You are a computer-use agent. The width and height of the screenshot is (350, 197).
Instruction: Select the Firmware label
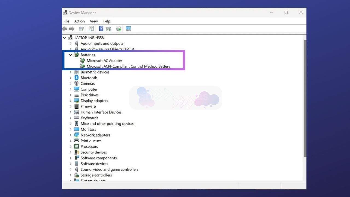[x=88, y=106]
